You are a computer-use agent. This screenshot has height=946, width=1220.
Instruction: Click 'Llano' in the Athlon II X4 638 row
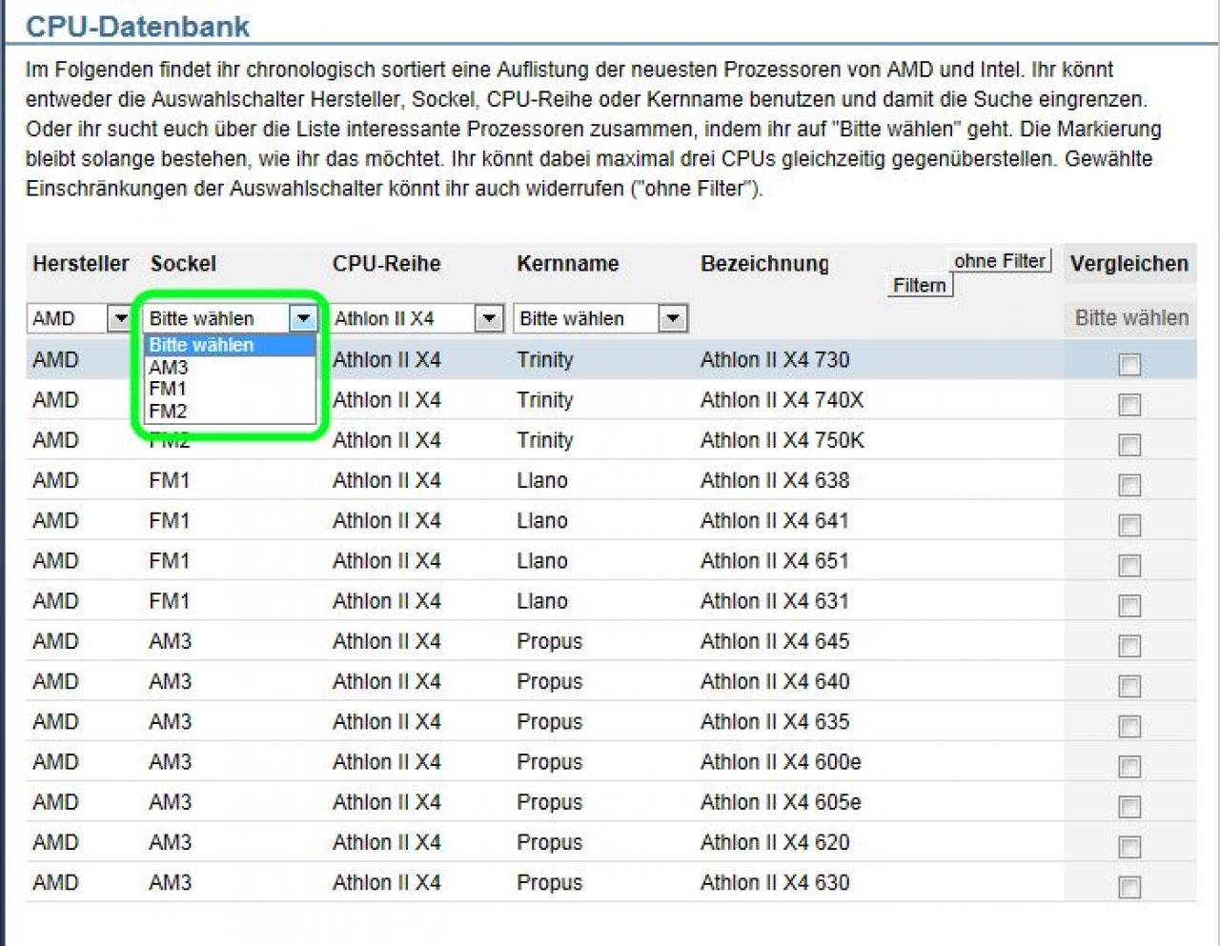pyautogui.click(x=542, y=480)
